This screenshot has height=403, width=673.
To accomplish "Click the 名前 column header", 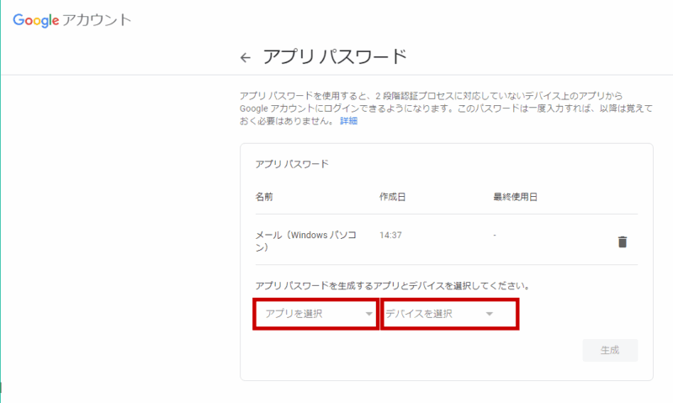I will 264,197.
